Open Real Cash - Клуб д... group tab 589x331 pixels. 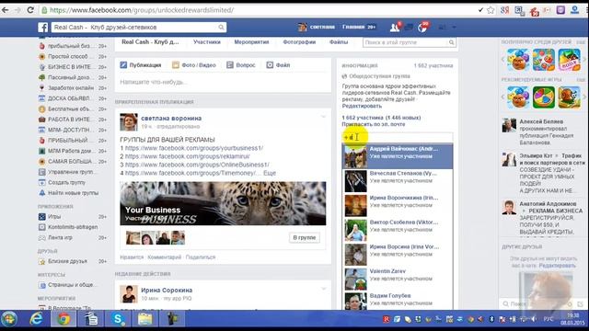tap(150, 42)
